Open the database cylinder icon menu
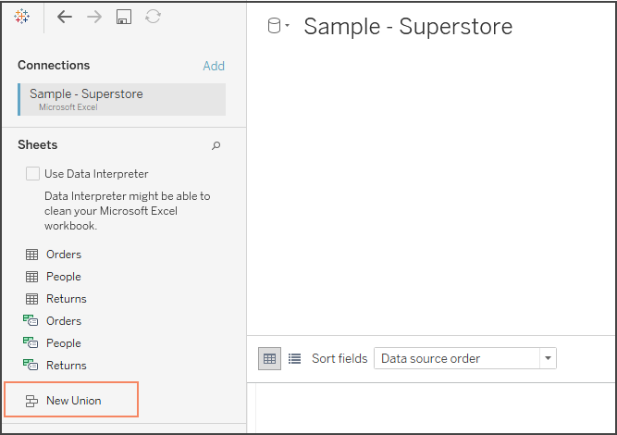The width and height of the screenshot is (617, 435). click(278, 26)
